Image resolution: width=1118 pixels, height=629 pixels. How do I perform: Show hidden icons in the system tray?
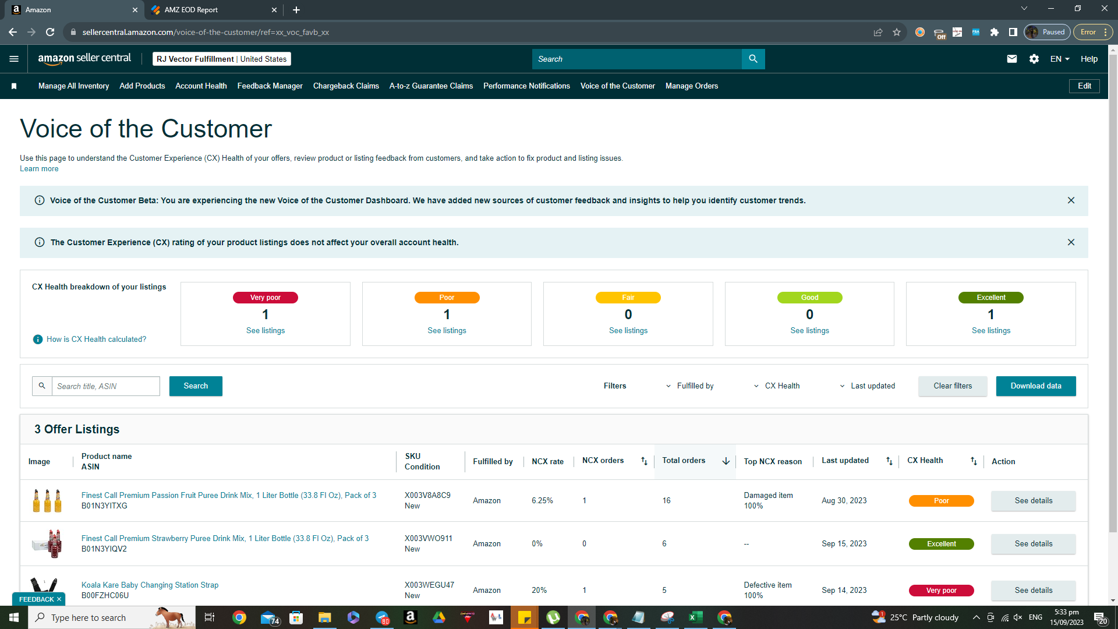[976, 617]
